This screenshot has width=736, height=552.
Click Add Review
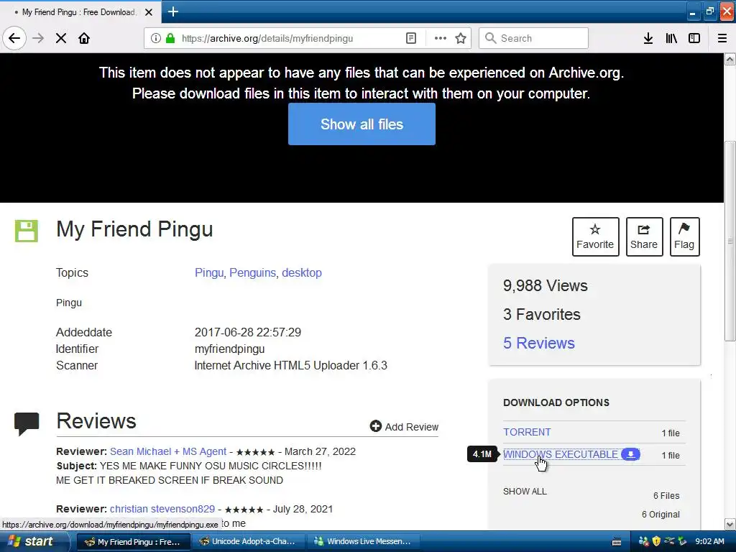404,427
